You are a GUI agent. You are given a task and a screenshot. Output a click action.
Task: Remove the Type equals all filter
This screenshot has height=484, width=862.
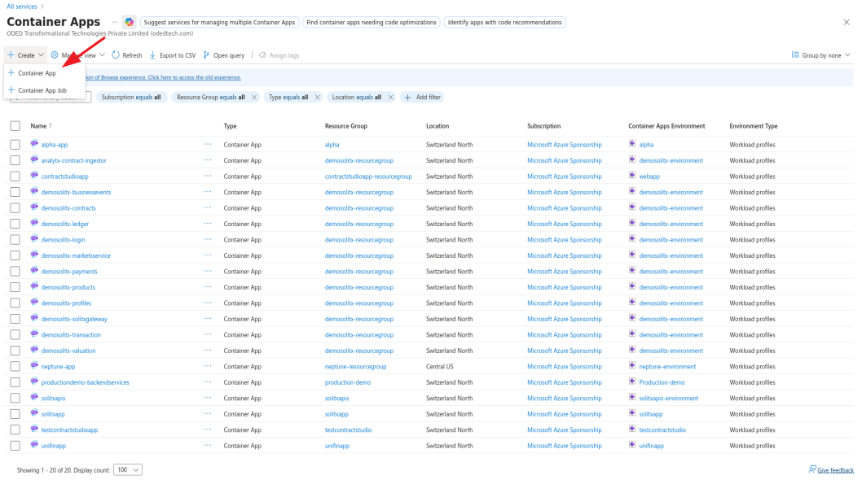click(x=317, y=97)
